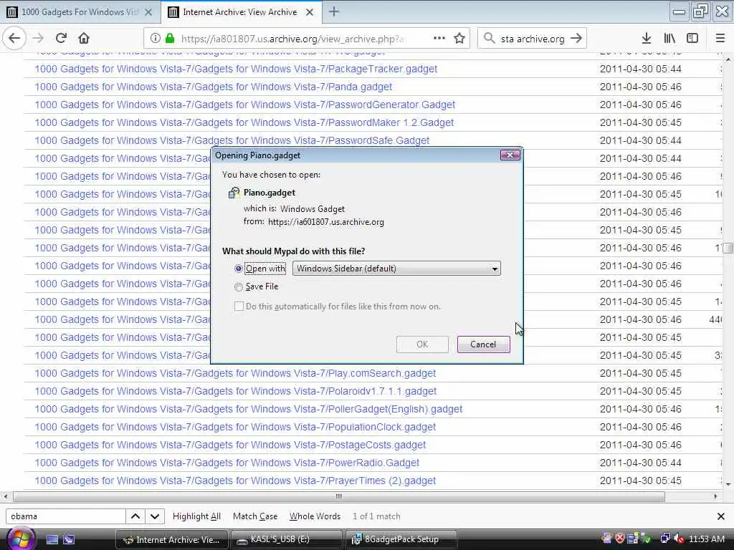Tick Do this automatically for files checkbox
The image size is (734, 550).
239,307
